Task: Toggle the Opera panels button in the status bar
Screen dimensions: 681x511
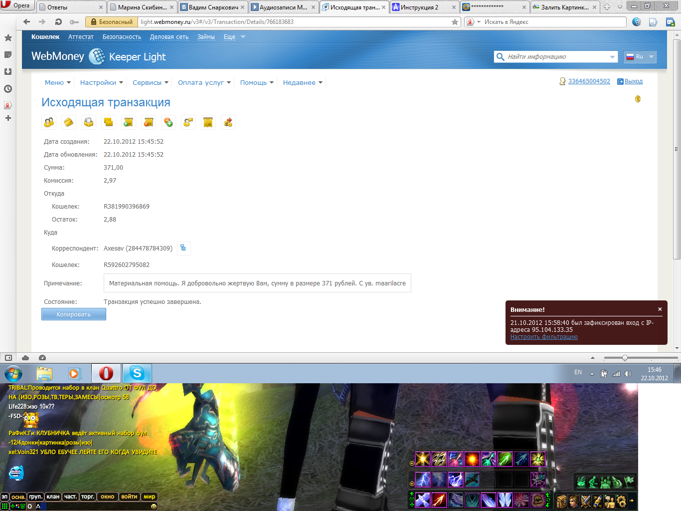Action: 8,358
